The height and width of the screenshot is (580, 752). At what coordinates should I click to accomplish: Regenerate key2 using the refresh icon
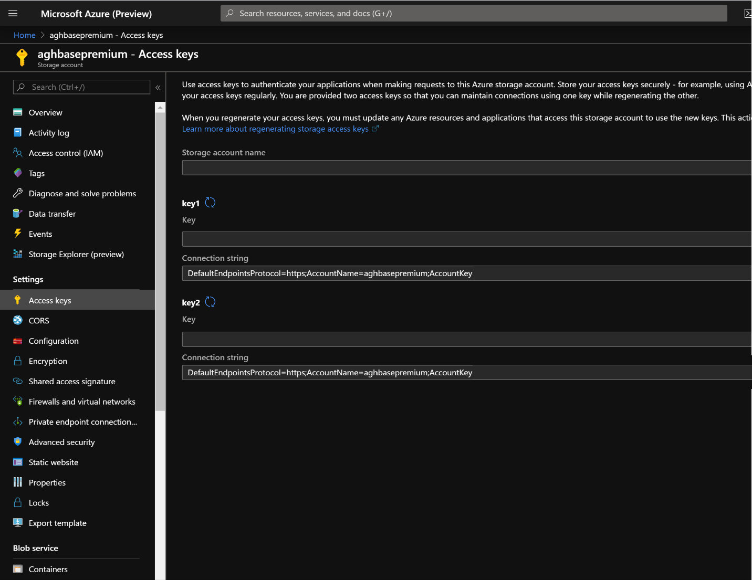pyautogui.click(x=210, y=302)
